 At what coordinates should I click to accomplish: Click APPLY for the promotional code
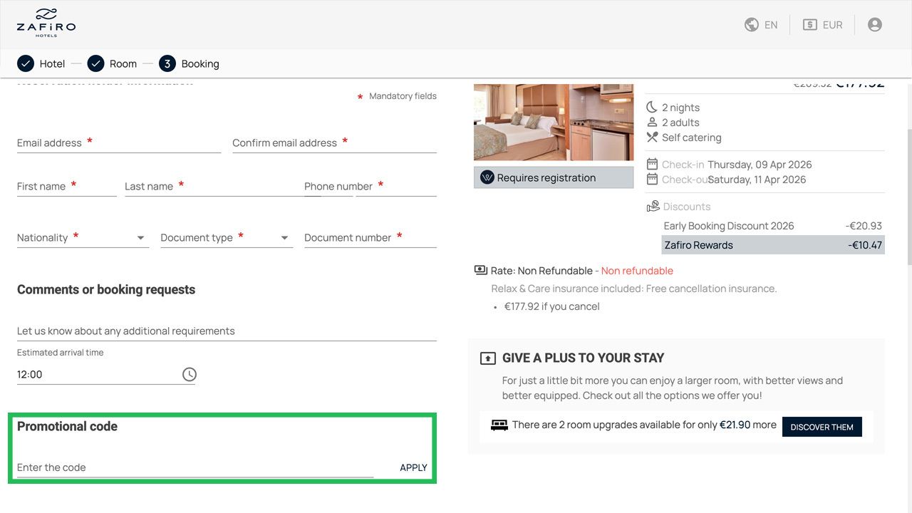click(413, 467)
